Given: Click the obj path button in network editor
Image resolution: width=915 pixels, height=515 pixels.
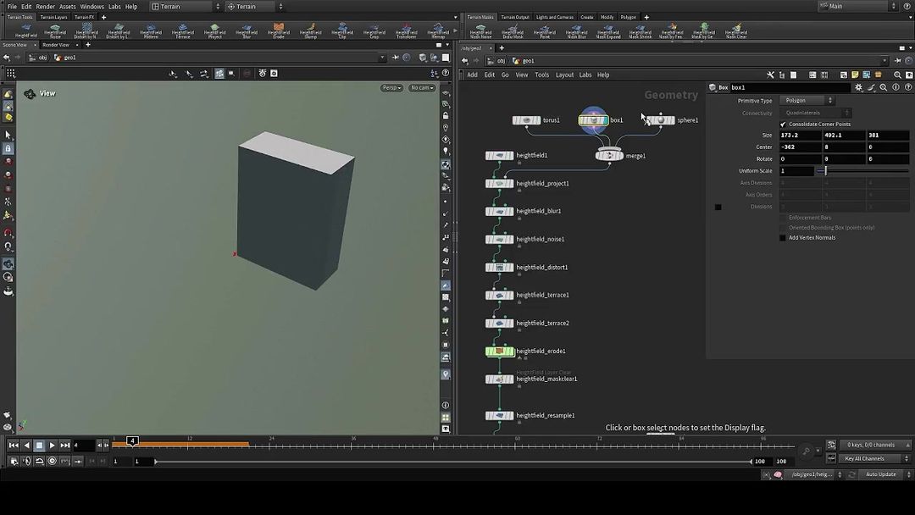Looking at the screenshot, I should point(496,61).
